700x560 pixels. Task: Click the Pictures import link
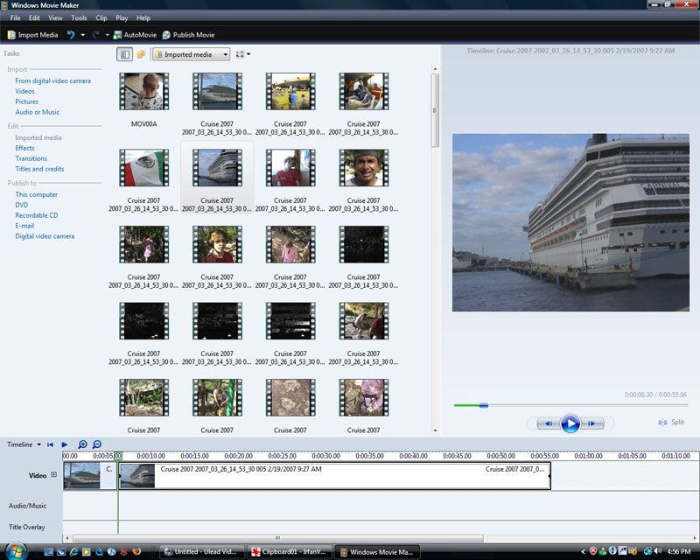pos(27,101)
